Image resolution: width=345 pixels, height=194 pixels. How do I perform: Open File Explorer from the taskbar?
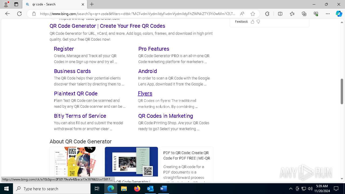[x=124, y=189]
